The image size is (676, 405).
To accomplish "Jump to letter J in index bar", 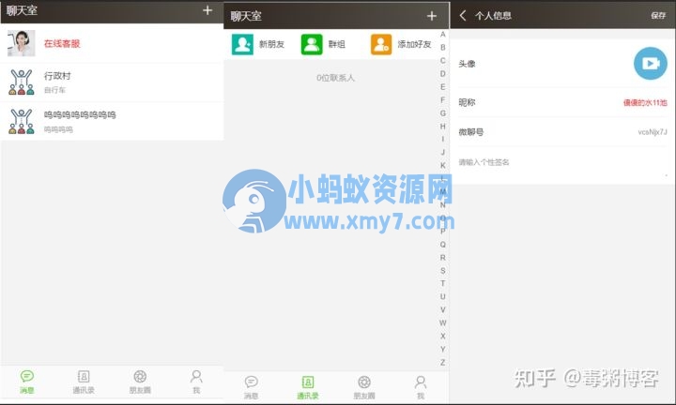I will (443, 153).
